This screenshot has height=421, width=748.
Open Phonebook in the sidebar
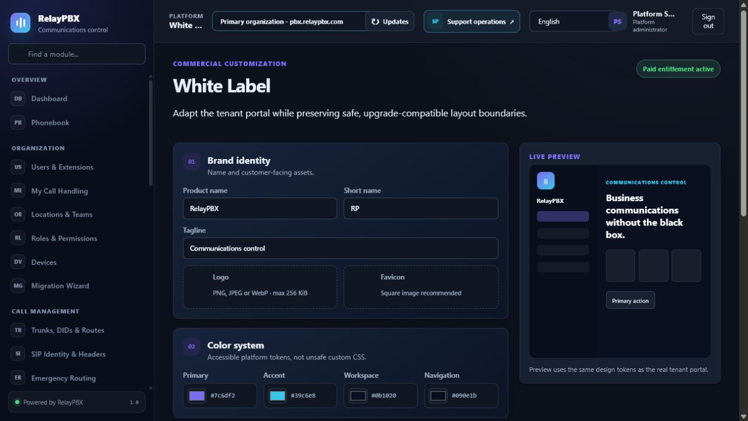[77, 122]
